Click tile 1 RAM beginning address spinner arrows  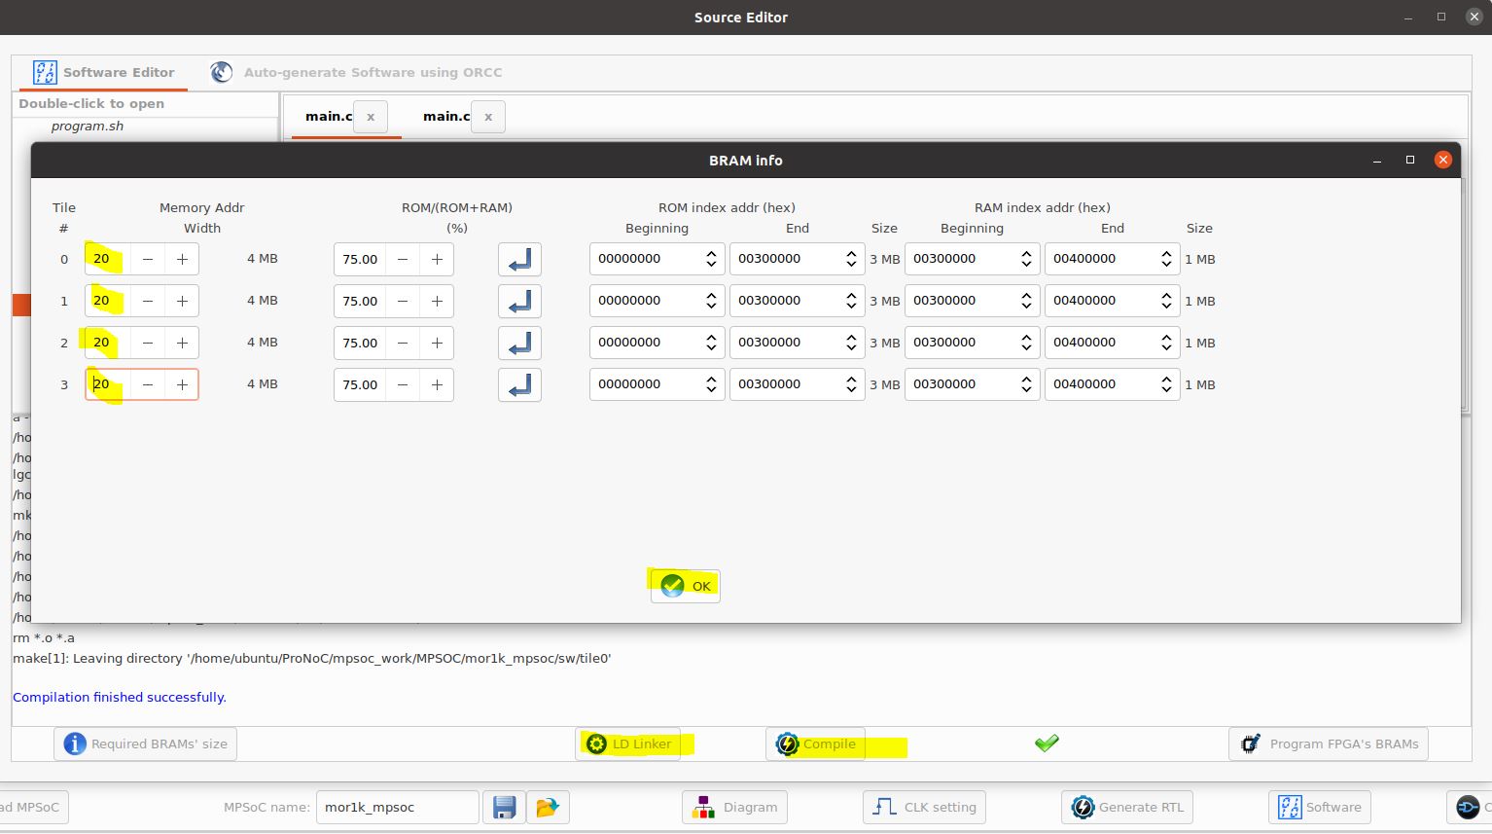tap(1026, 301)
